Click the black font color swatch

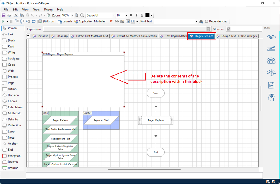pyautogui.click(x=147, y=15)
